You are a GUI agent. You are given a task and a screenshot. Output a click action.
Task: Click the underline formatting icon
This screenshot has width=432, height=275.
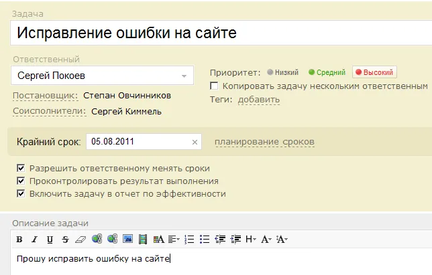(x=50, y=239)
